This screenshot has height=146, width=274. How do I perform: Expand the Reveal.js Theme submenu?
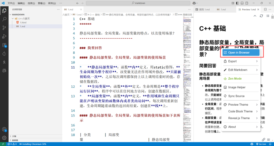point(241,118)
